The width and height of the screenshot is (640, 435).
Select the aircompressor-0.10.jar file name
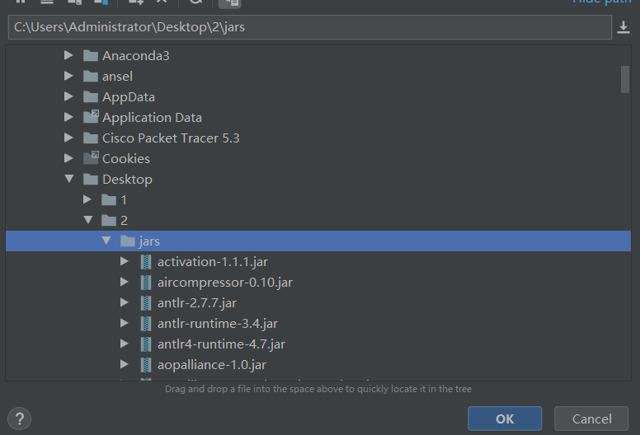click(225, 283)
